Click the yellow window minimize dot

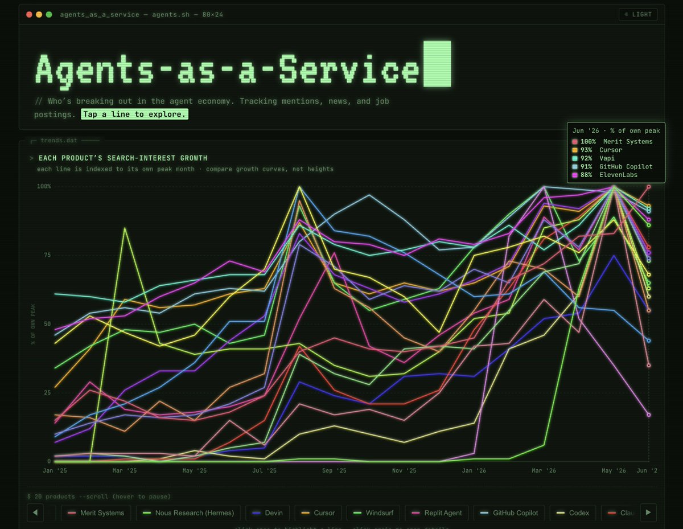pyautogui.click(x=39, y=14)
